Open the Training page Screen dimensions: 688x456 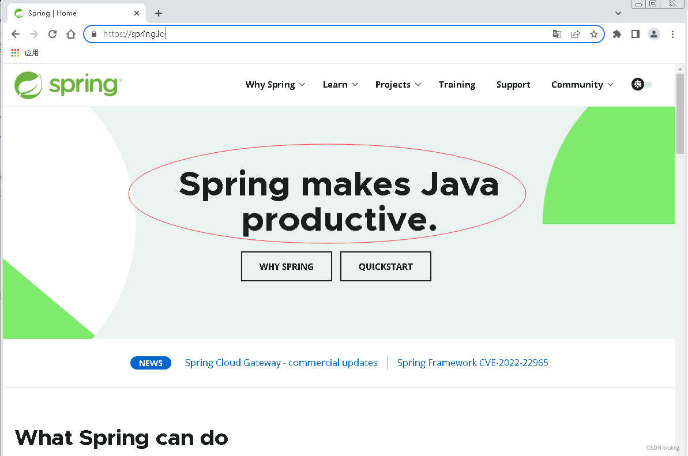coord(457,85)
